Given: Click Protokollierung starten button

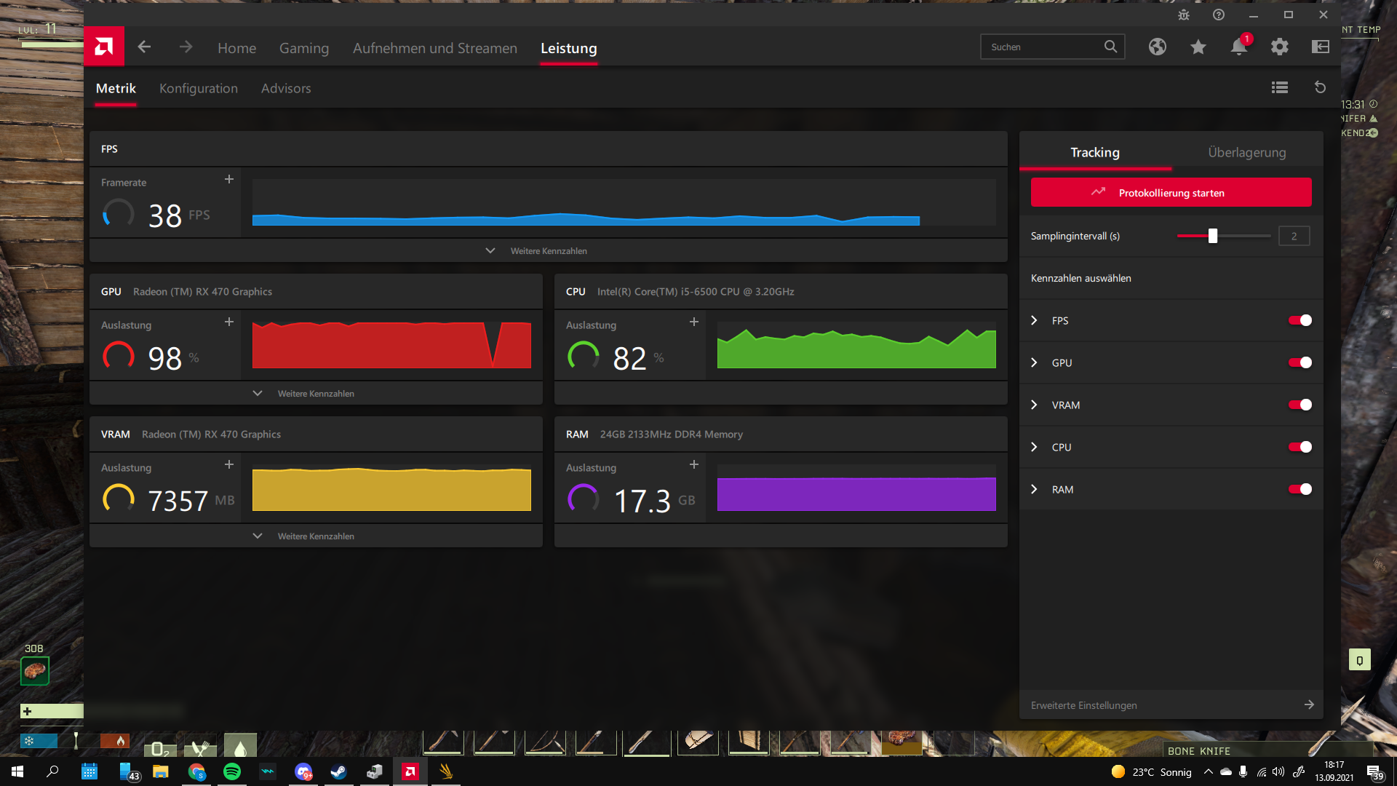Looking at the screenshot, I should (1171, 192).
